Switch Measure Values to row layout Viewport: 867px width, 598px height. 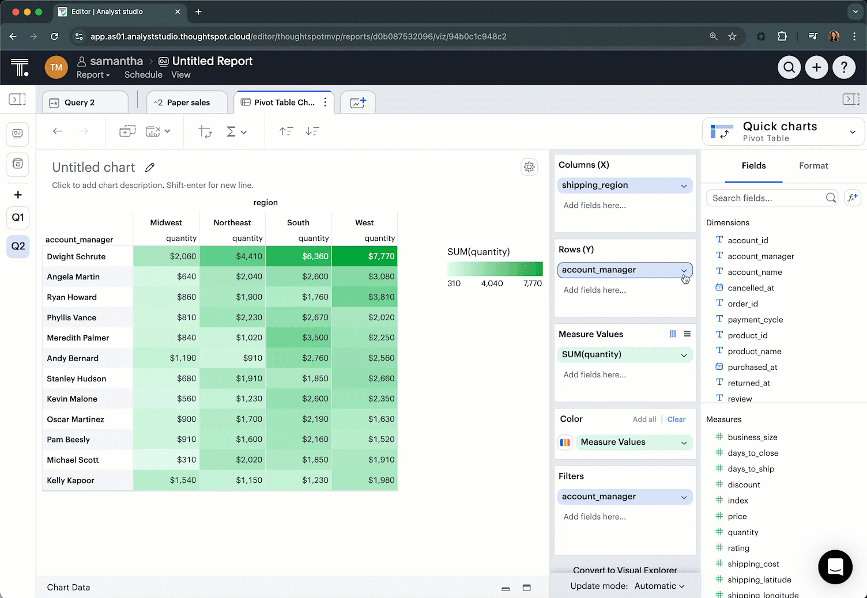click(x=687, y=334)
